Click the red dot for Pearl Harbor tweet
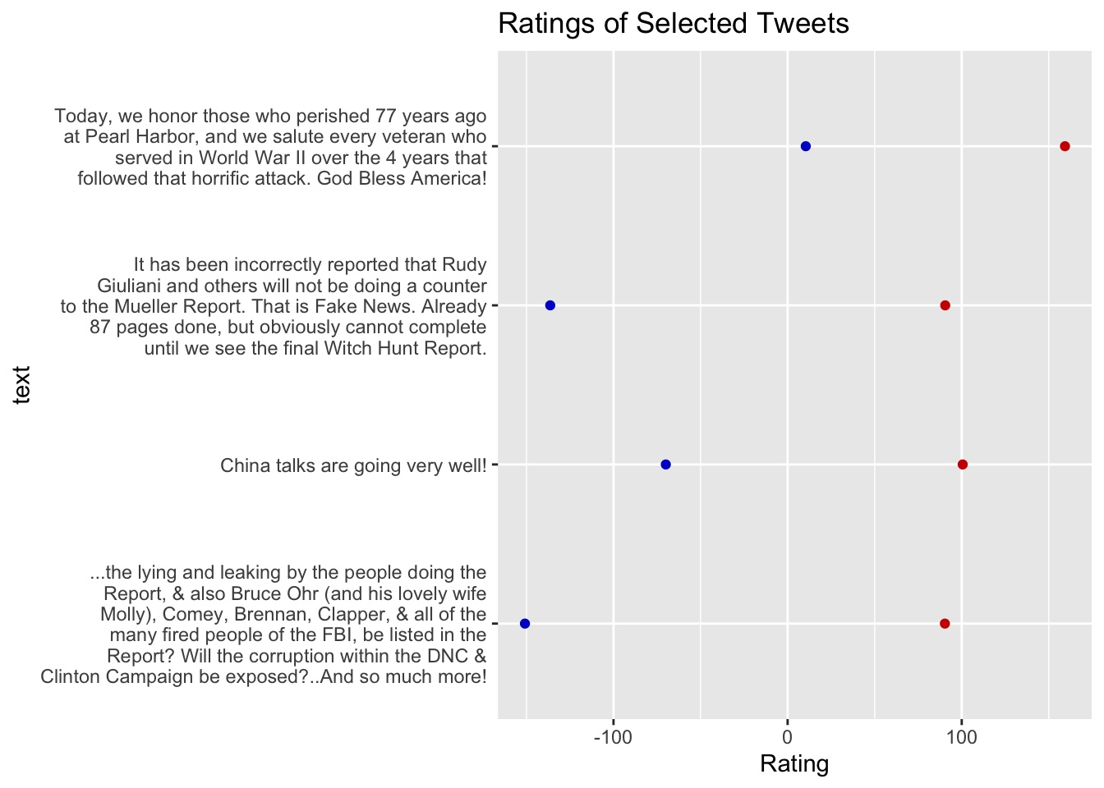 click(x=1065, y=146)
